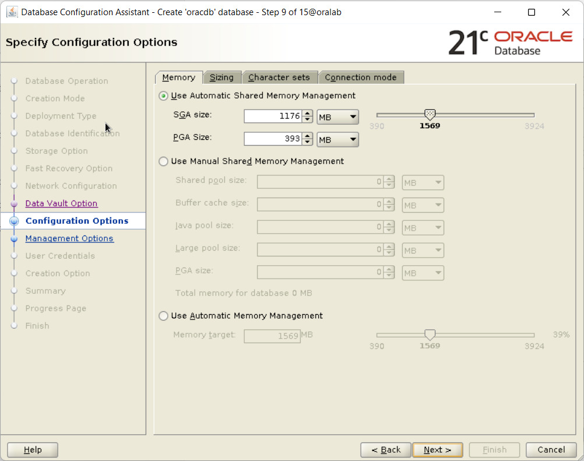Go back with the Back button
Screen dimensions: 584x461
click(x=385, y=450)
